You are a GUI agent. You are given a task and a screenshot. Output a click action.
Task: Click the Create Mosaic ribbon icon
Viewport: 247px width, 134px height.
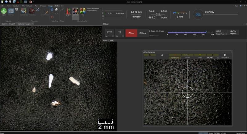(24, 11)
